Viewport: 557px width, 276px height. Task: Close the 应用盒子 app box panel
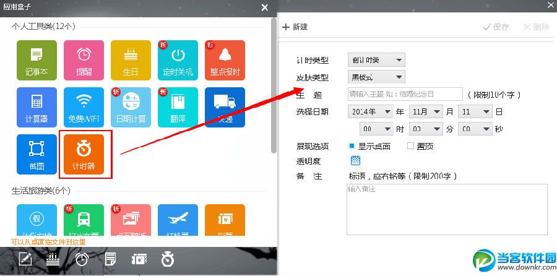coord(264,7)
